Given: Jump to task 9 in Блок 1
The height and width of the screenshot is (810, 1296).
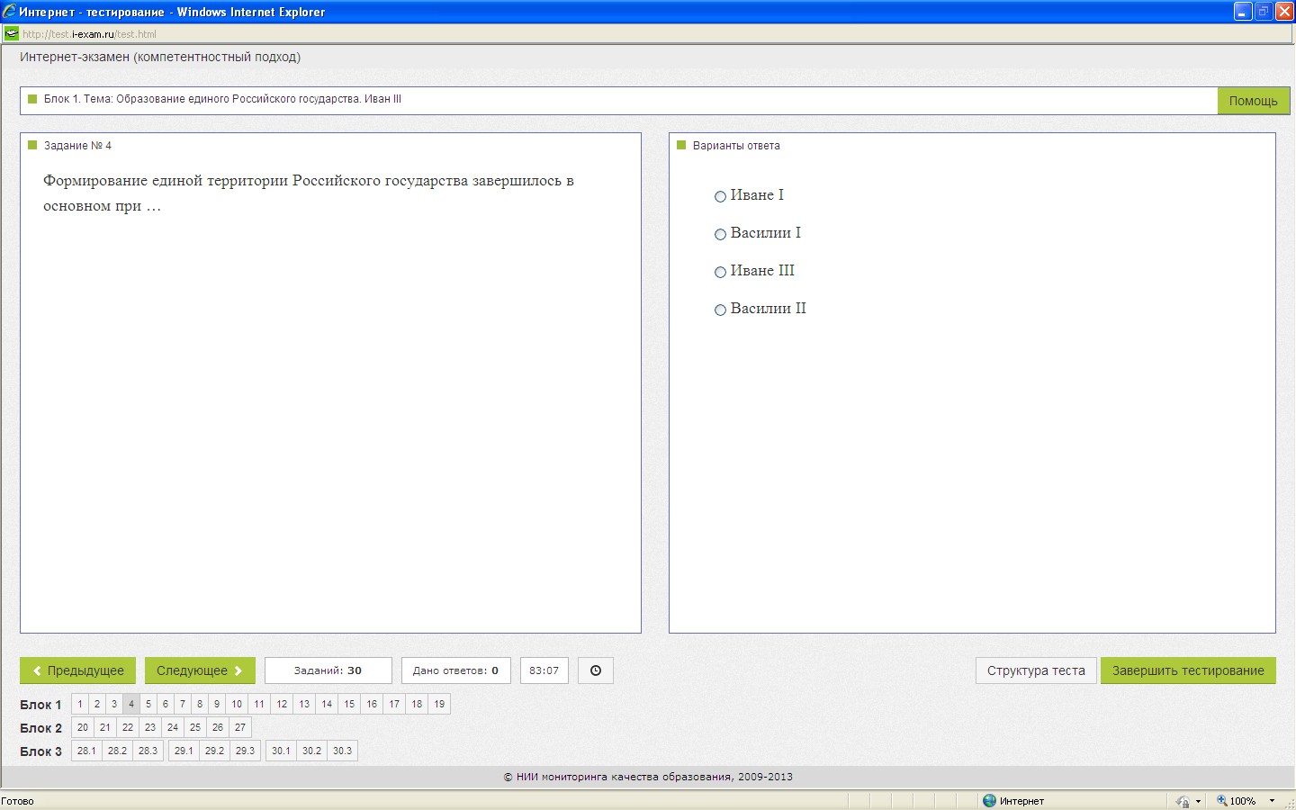Looking at the screenshot, I should 217,704.
